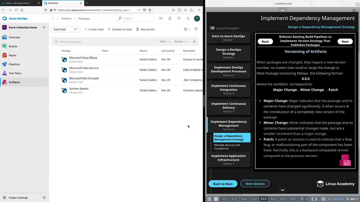Screen dimensions: 360x202
Task: Open the 90% zoom level dropdown
Action: tap(354, 199)
